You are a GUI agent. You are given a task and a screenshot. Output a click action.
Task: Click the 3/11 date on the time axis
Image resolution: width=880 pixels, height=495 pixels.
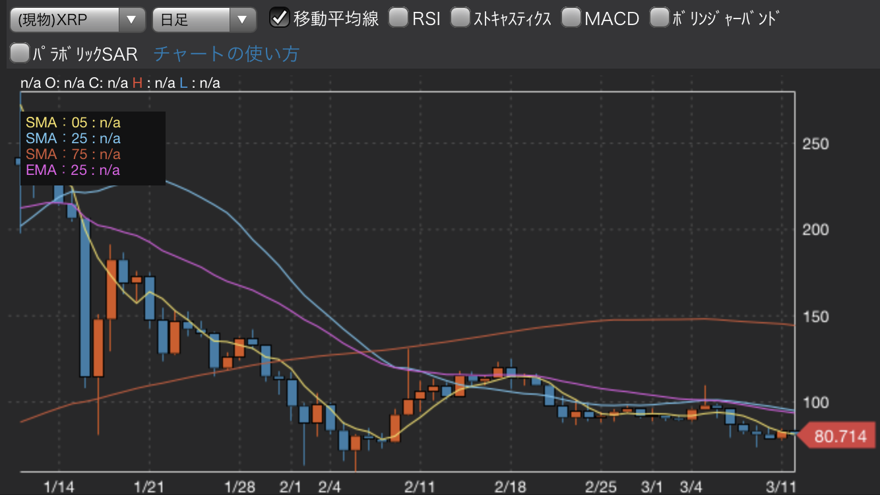[785, 486]
